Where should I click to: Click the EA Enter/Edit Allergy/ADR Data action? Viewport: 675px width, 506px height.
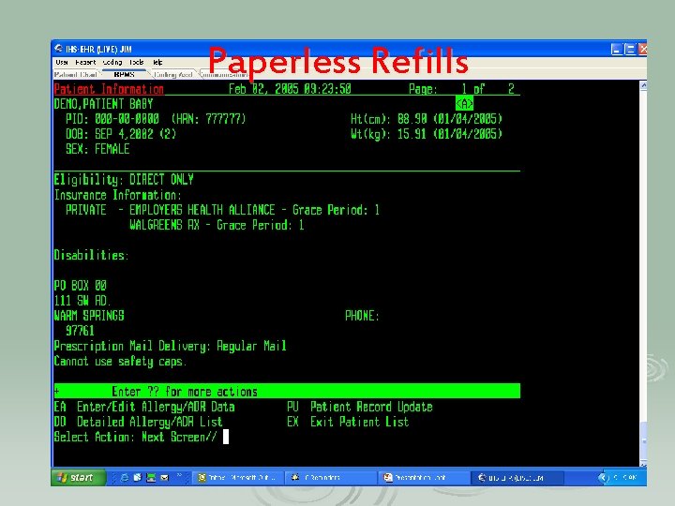click(144, 407)
